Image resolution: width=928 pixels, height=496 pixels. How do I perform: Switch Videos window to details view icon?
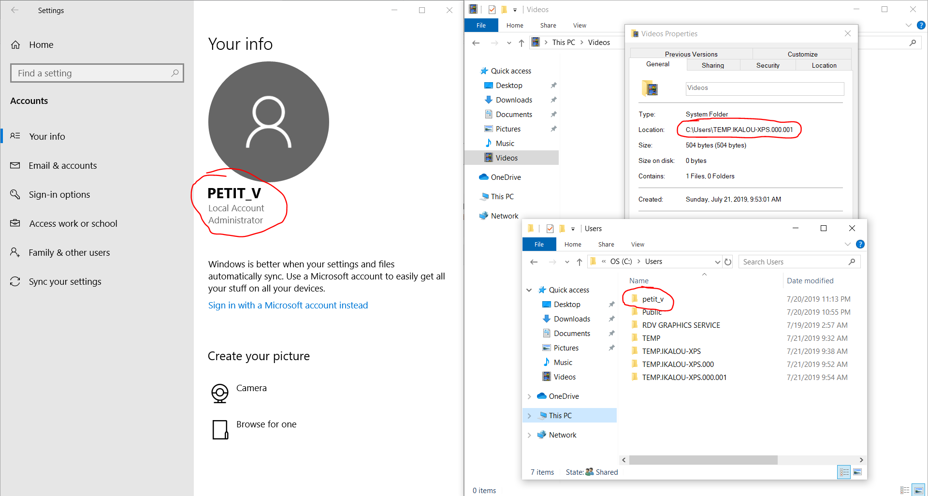tap(905, 490)
